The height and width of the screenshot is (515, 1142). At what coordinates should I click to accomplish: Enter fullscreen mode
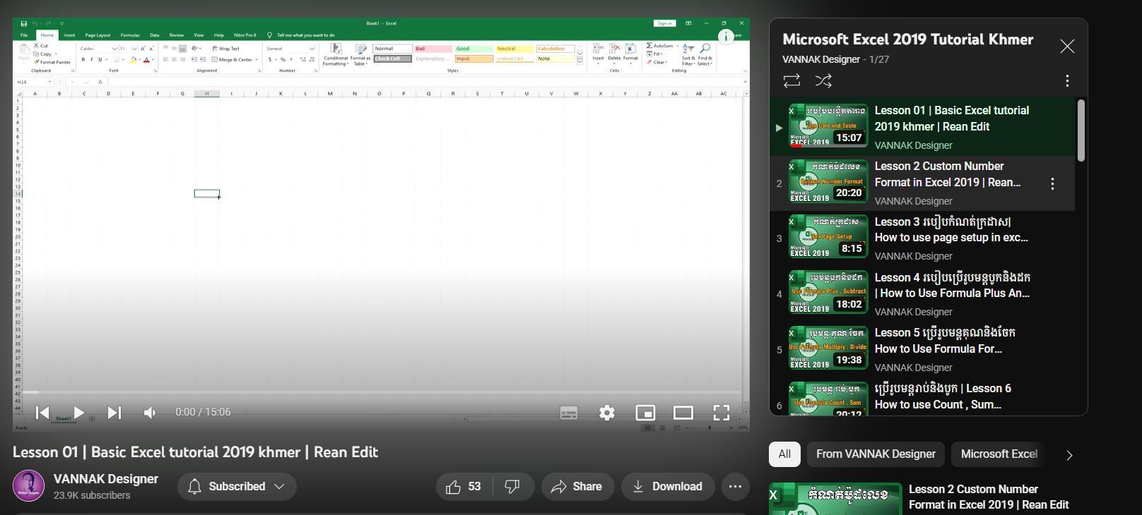[721, 413]
